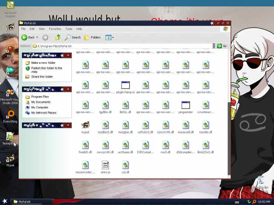Click the taskbar clock showing 10:52 PM

pyautogui.click(x=264, y=202)
